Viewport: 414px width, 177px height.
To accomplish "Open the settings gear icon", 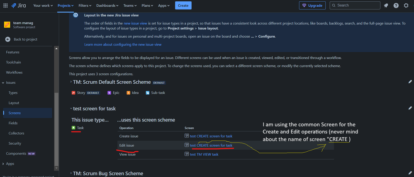I will 406,5.
